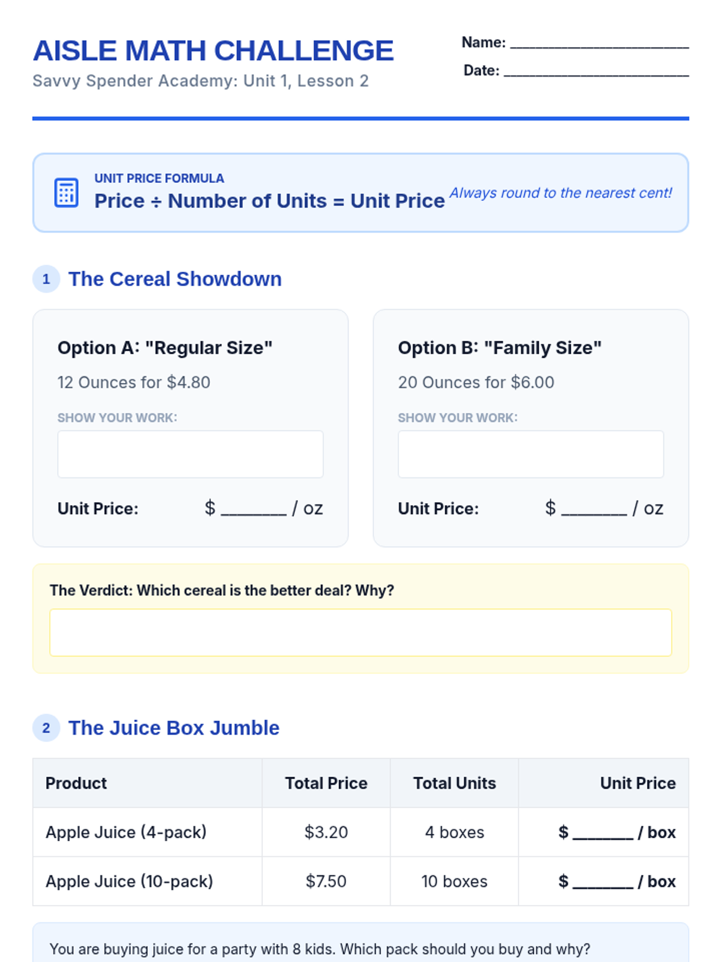Click the number 2 section badge

click(46, 728)
